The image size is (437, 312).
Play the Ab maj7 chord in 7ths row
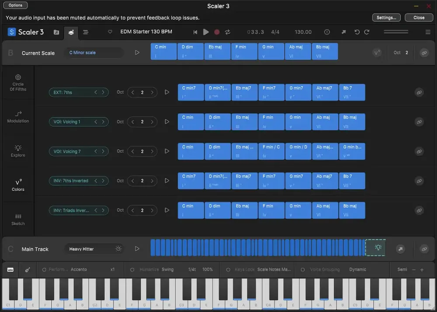325,92
